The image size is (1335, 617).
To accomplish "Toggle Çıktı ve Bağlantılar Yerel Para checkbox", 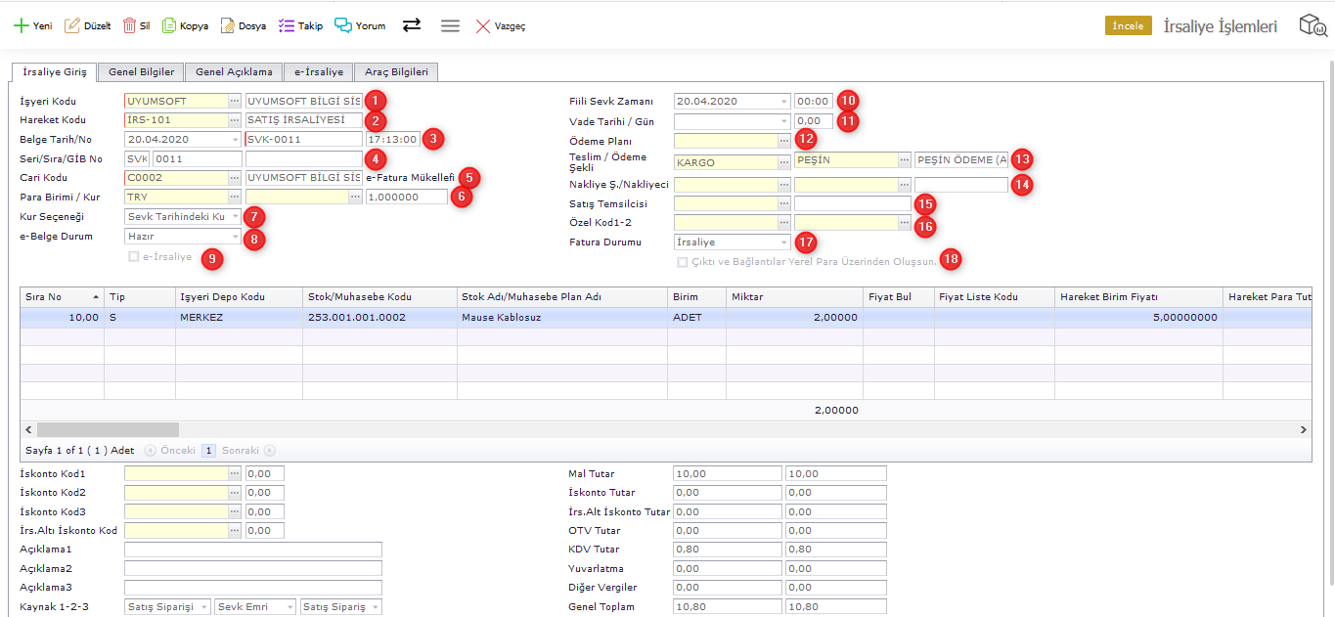I will pos(682,262).
